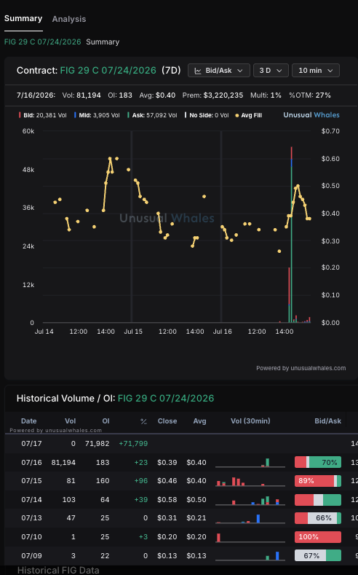Click the $0.58 close price for 07/14

click(167, 499)
